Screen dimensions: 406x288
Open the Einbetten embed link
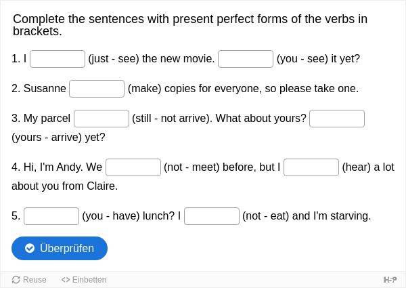tap(84, 280)
